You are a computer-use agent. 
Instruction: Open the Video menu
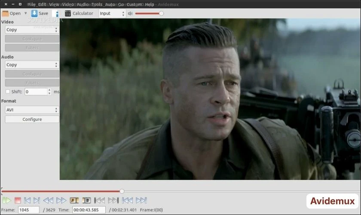pyautogui.click(x=68, y=4)
